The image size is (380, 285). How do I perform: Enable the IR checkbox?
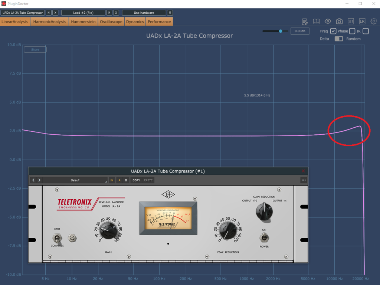366,31
